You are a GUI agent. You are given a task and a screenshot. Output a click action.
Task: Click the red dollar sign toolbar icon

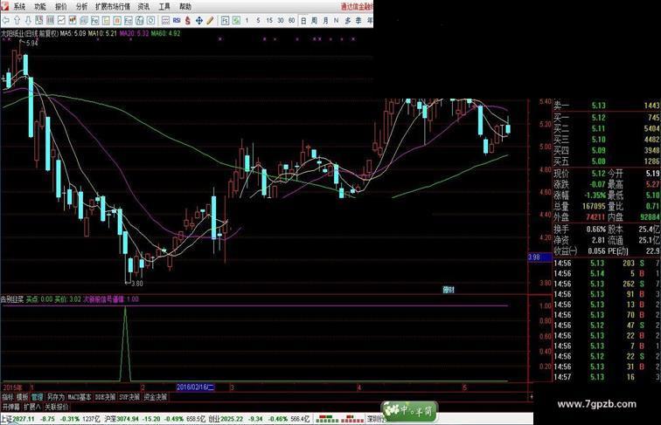(x=188, y=20)
